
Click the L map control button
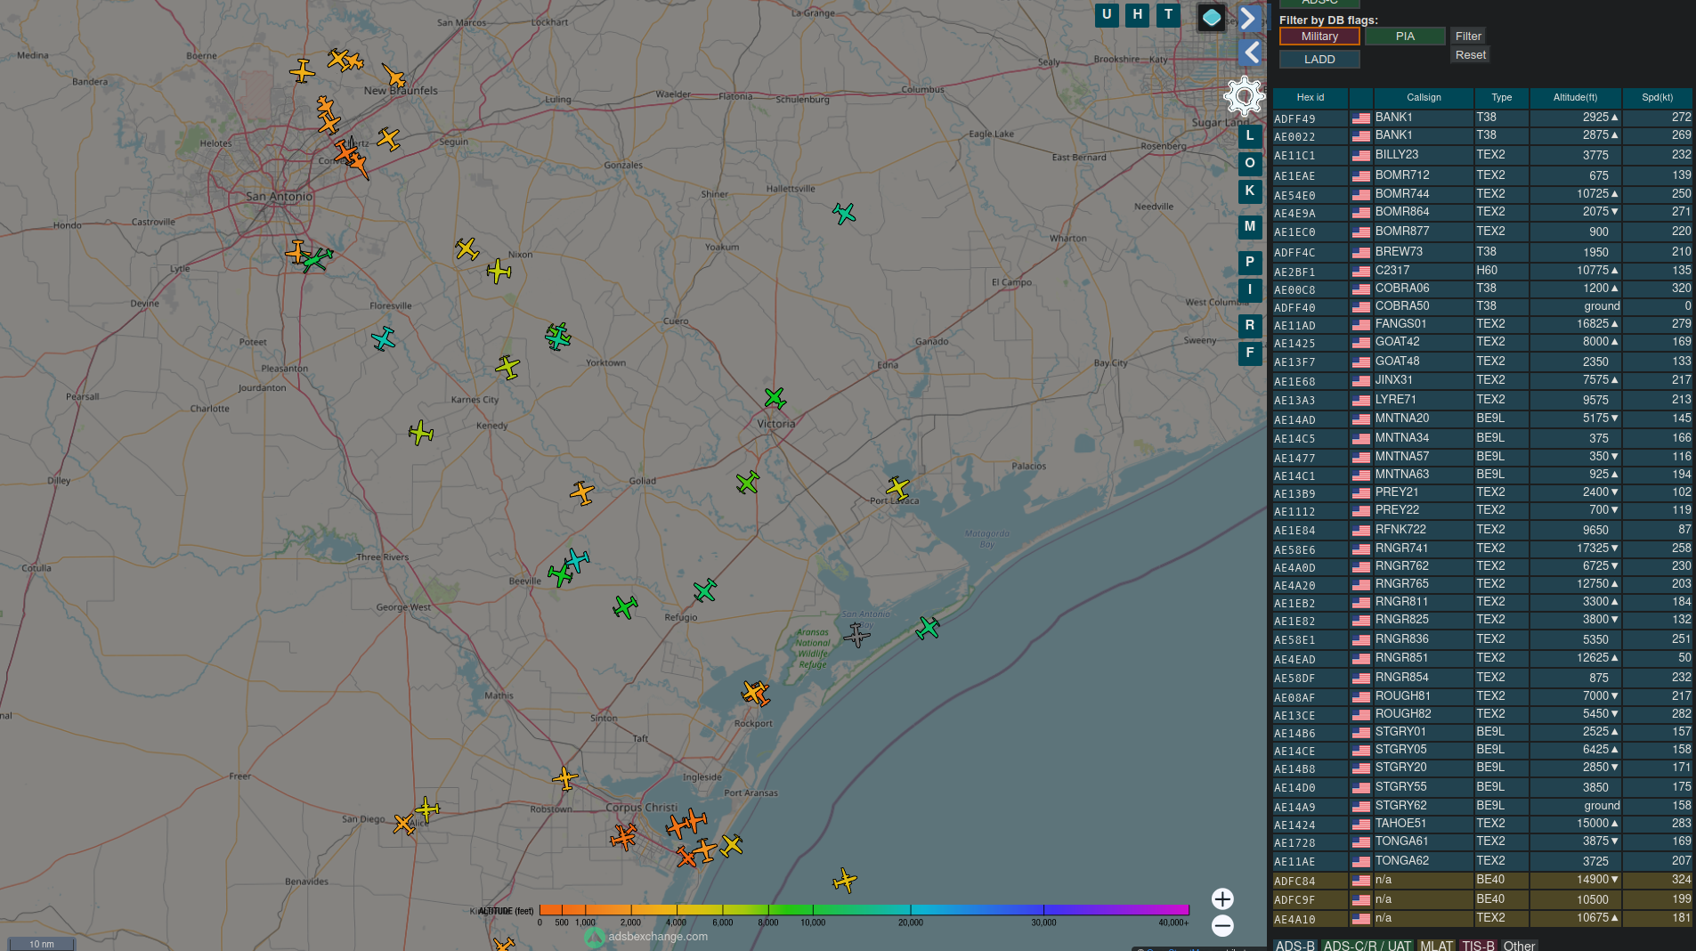(1250, 136)
